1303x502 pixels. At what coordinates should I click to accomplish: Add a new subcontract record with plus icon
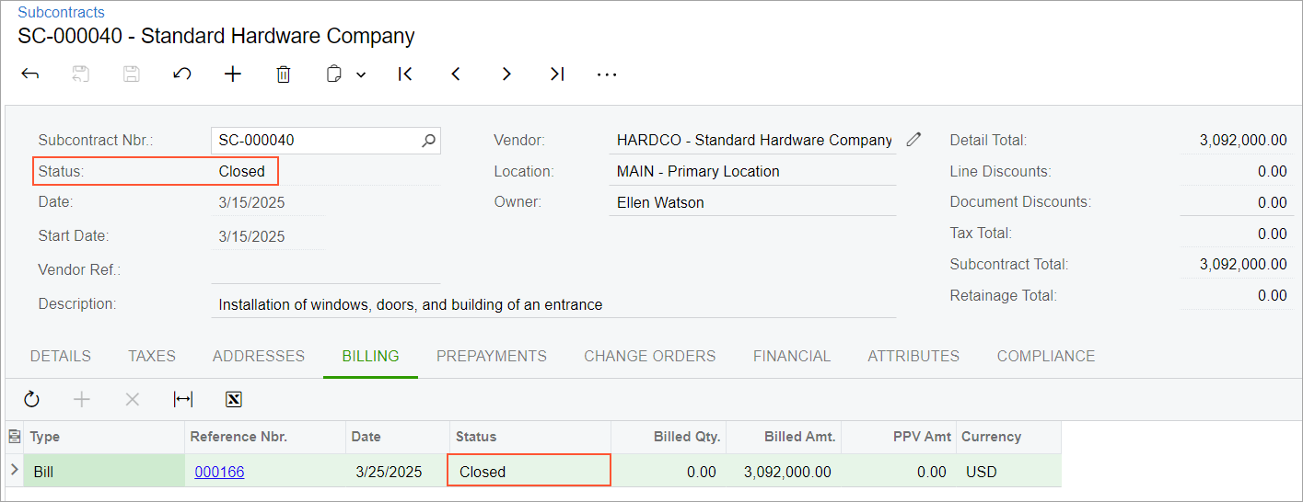point(233,74)
